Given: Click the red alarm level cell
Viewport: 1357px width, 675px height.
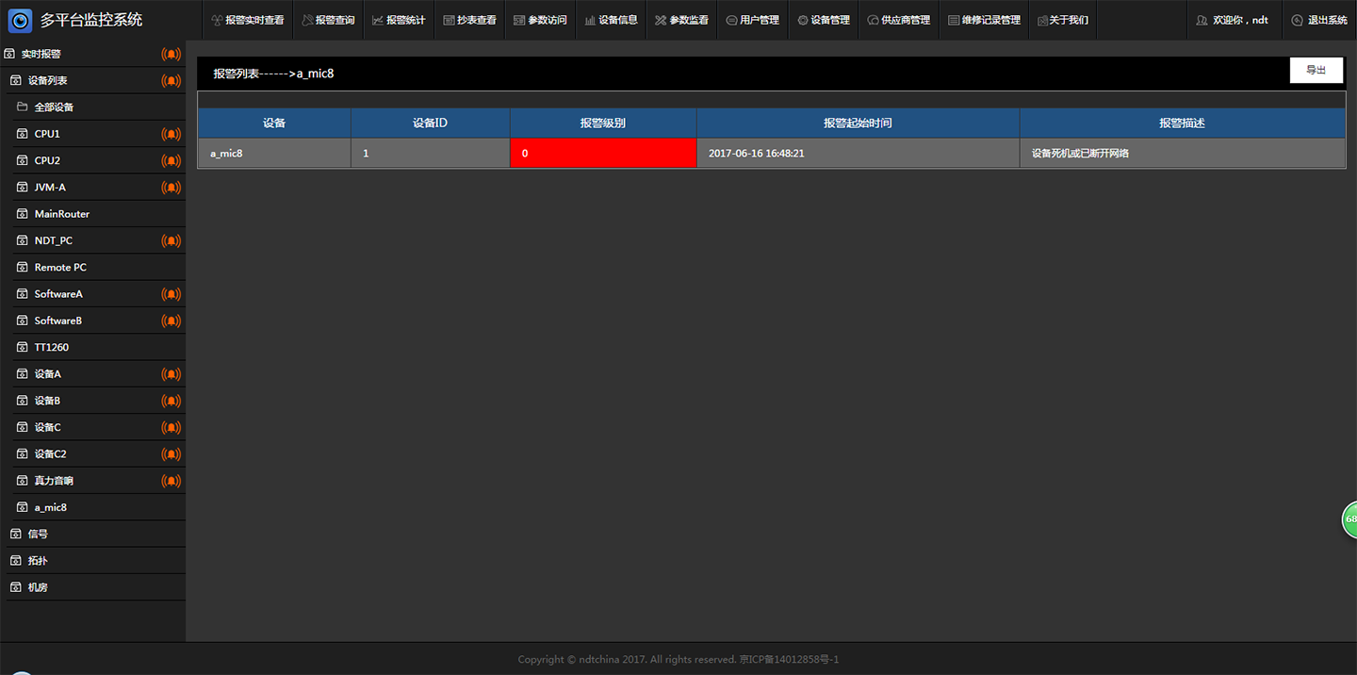Looking at the screenshot, I should [x=603, y=153].
